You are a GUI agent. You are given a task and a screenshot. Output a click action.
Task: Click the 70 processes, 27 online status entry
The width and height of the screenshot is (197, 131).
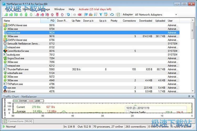click(x=108, y=127)
